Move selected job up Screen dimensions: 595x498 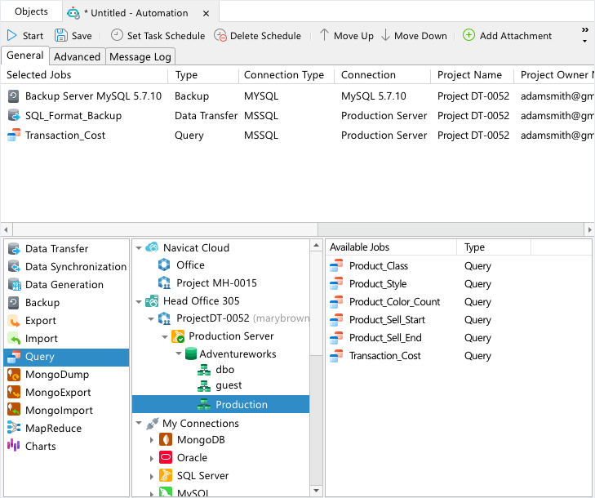[346, 36]
